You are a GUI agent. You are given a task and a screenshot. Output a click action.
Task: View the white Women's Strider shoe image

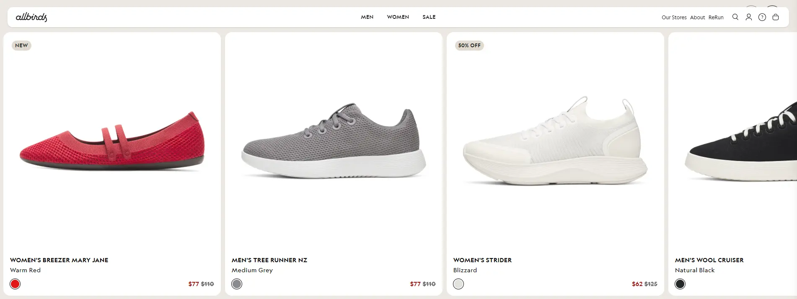click(555, 142)
